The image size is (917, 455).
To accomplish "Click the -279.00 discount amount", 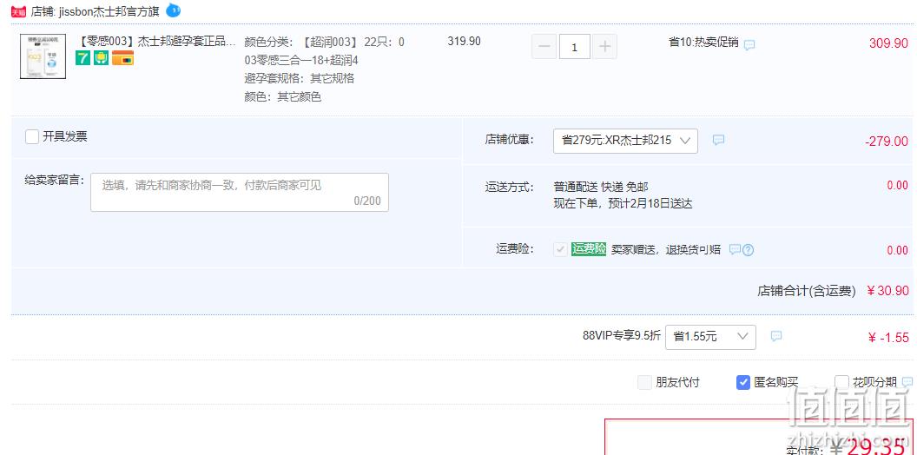I will (887, 142).
